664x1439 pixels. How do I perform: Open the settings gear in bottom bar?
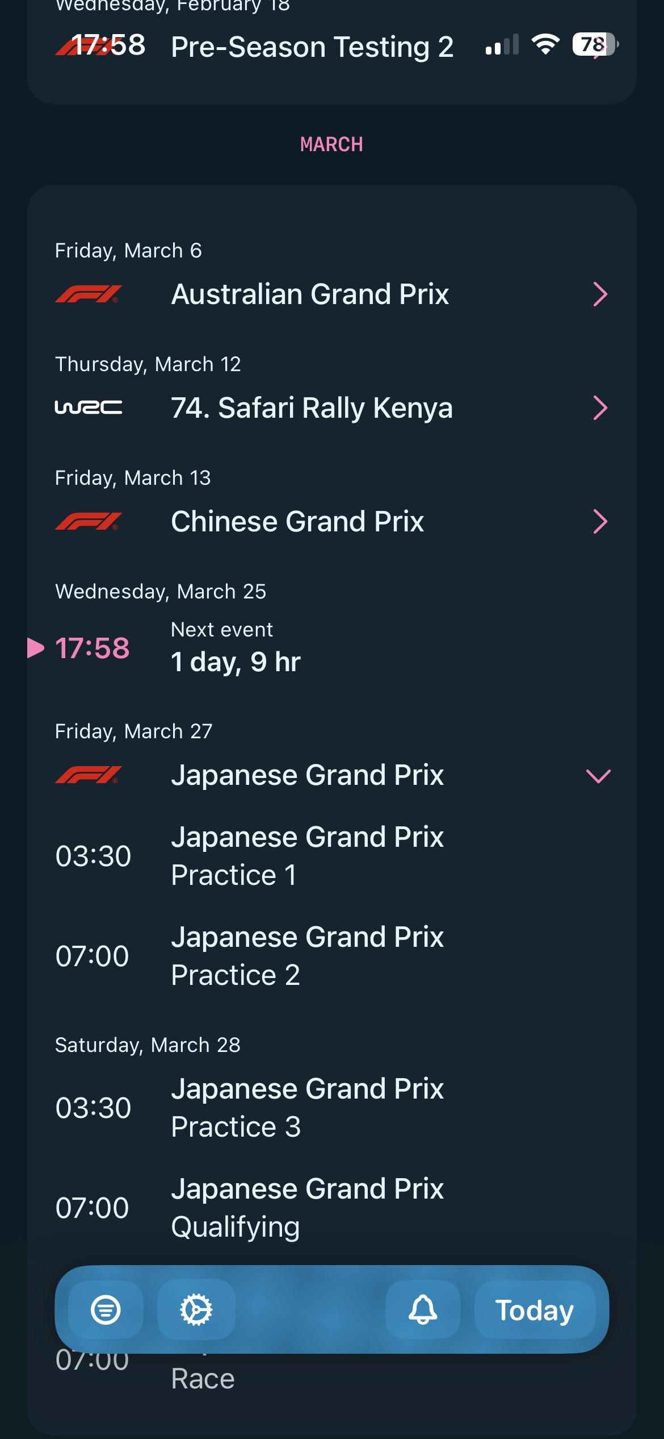pyautogui.click(x=196, y=1309)
